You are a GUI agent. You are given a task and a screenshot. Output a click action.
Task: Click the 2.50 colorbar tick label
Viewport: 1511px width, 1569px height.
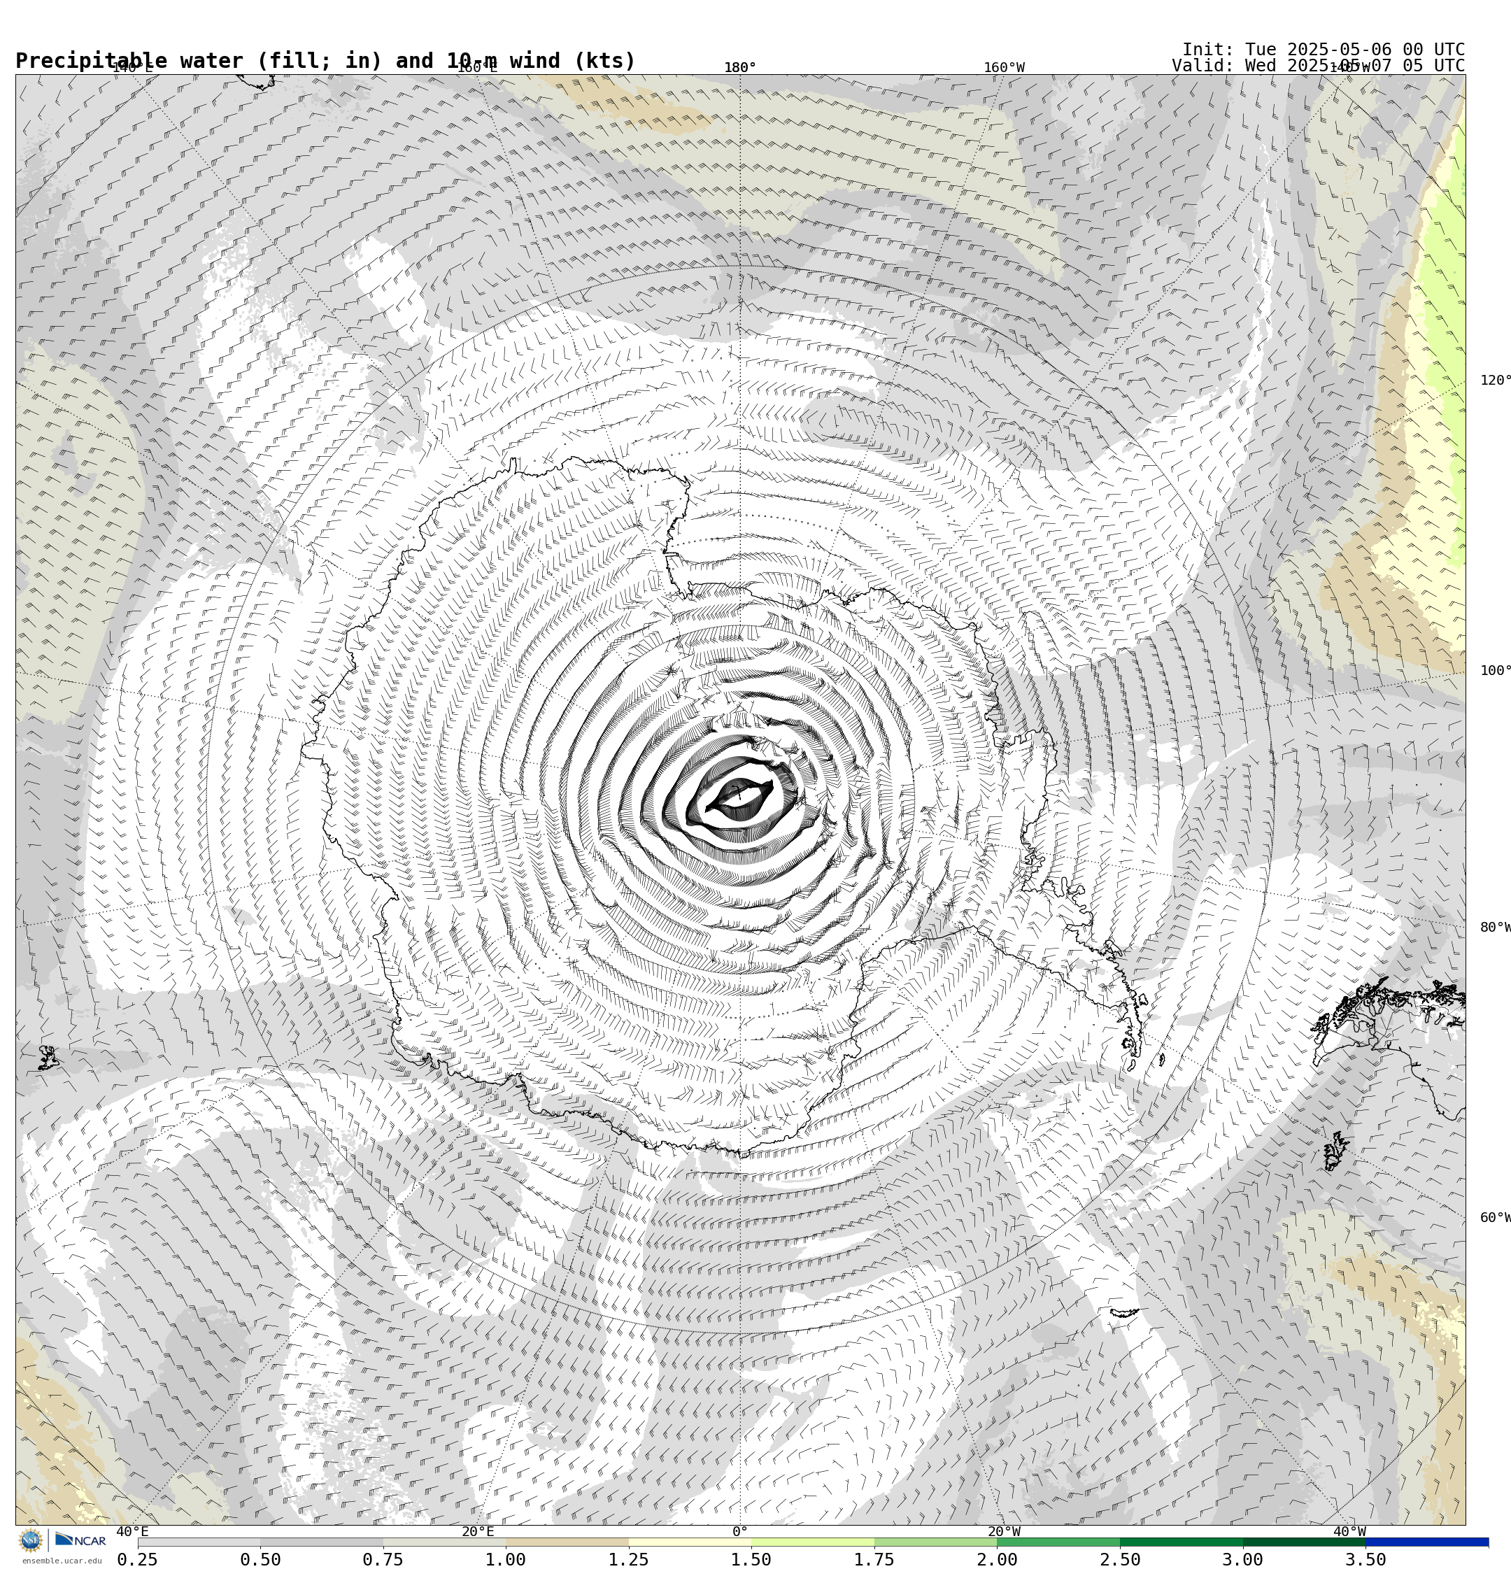(1120, 1559)
